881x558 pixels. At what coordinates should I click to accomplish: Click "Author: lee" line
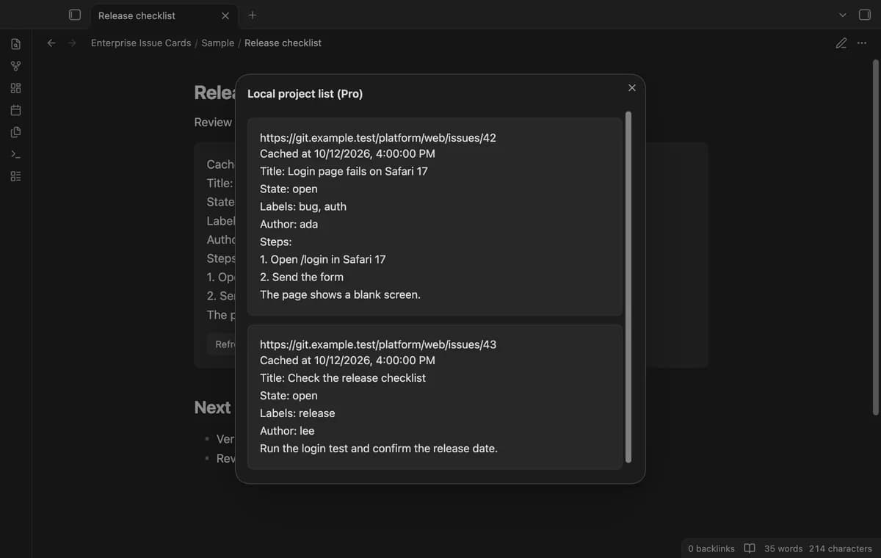coord(287,430)
